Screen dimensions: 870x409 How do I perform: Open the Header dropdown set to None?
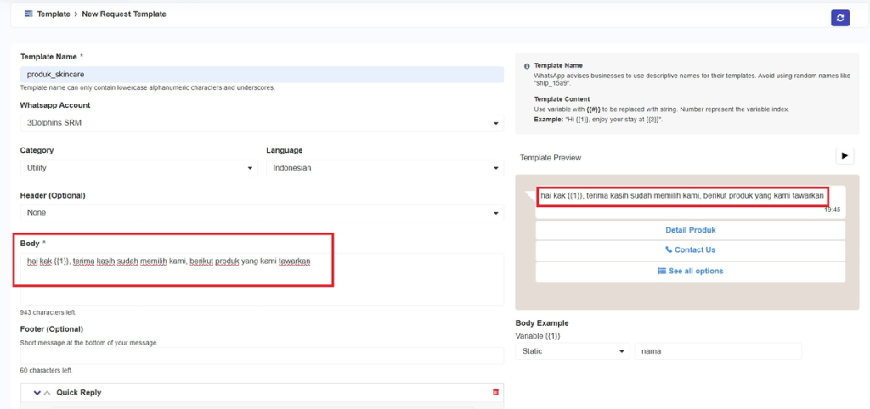pyautogui.click(x=262, y=212)
